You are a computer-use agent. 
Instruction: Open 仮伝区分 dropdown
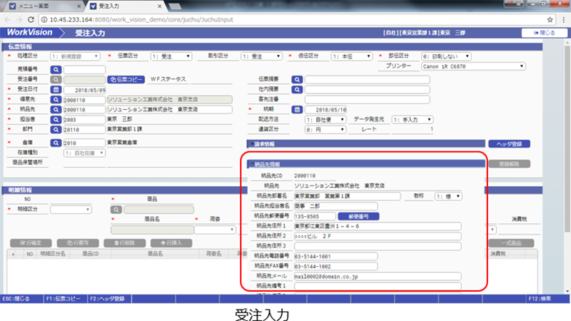click(351, 56)
